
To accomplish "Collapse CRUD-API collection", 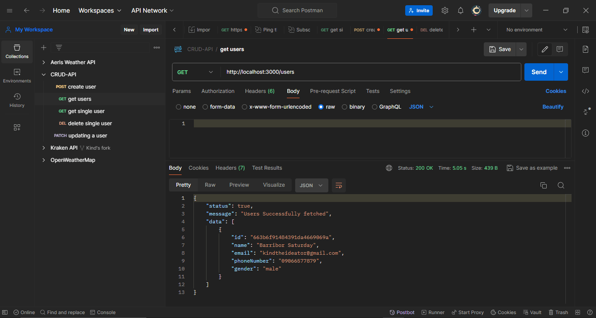I will pos(44,75).
